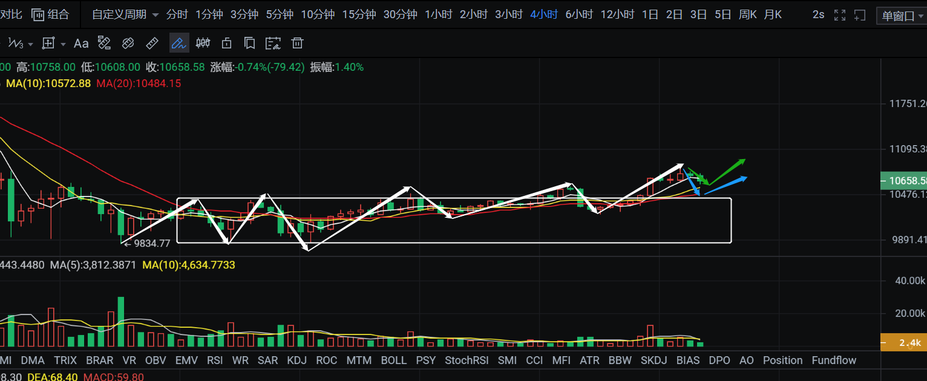This screenshot has height=381, width=927.
Task: Select the KDJ indicator
Action: pyautogui.click(x=296, y=360)
